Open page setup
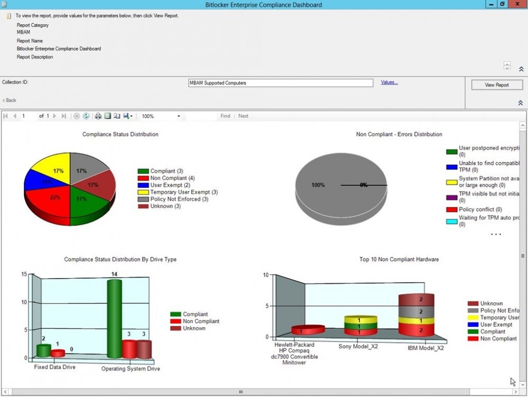The width and height of the screenshot is (528, 397). point(117,116)
